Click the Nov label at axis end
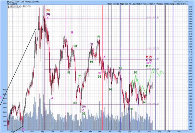This screenshot has height=133, width=195. tap(179, 131)
